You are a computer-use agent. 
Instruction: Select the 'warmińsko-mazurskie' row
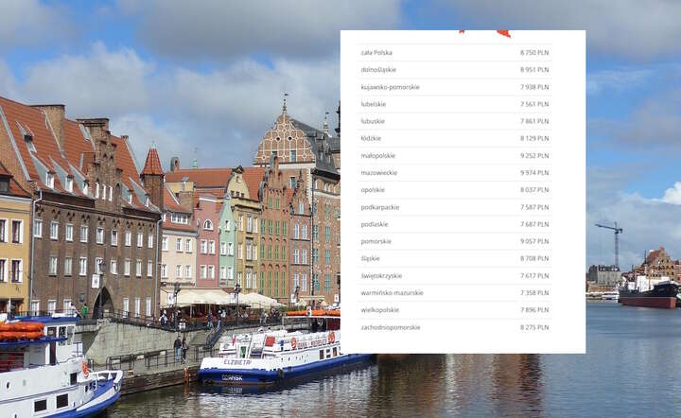pos(392,293)
